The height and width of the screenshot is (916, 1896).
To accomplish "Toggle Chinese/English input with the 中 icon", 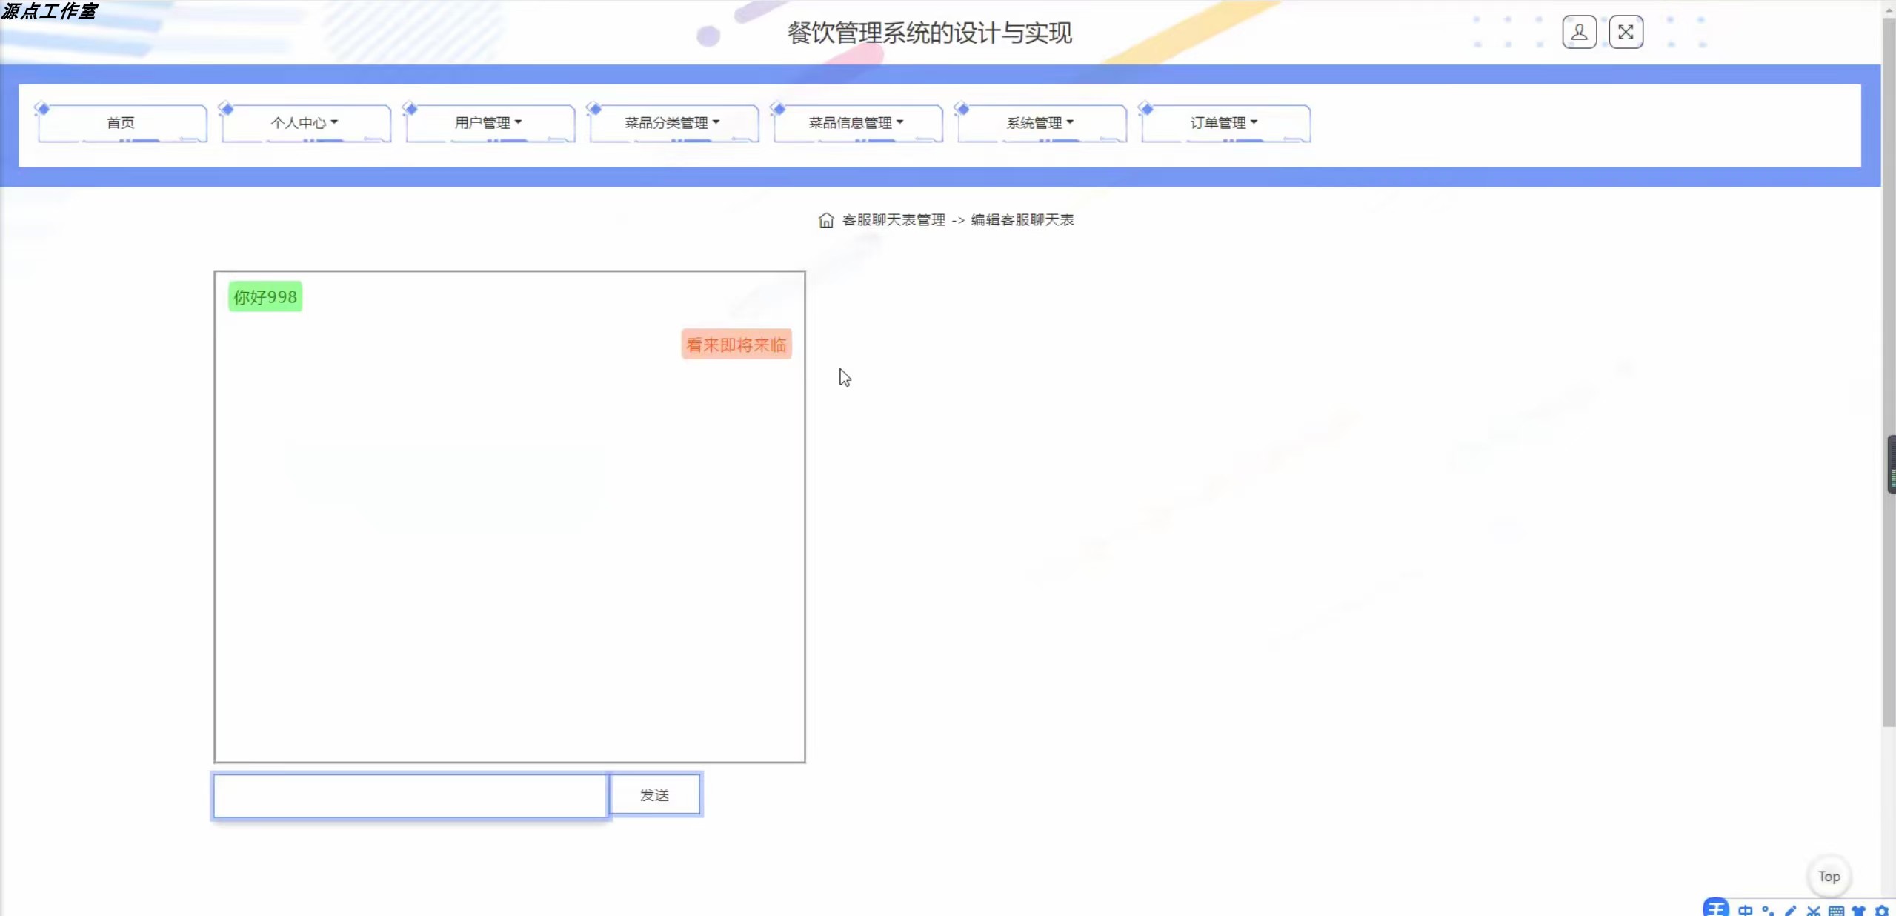I will click(x=1745, y=910).
